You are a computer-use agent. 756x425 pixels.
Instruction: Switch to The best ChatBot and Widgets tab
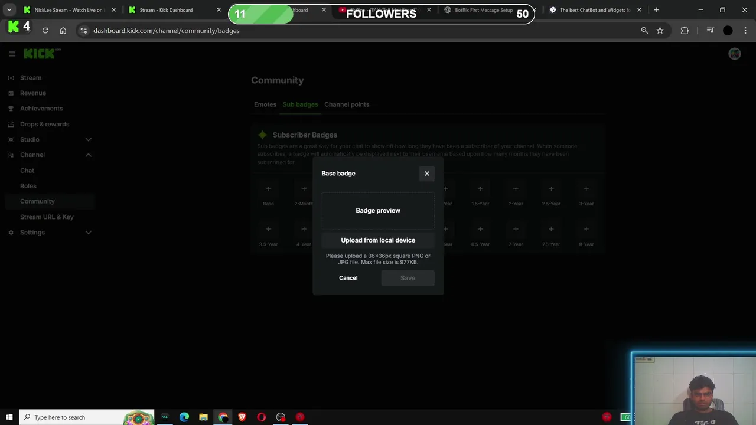(x=595, y=10)
